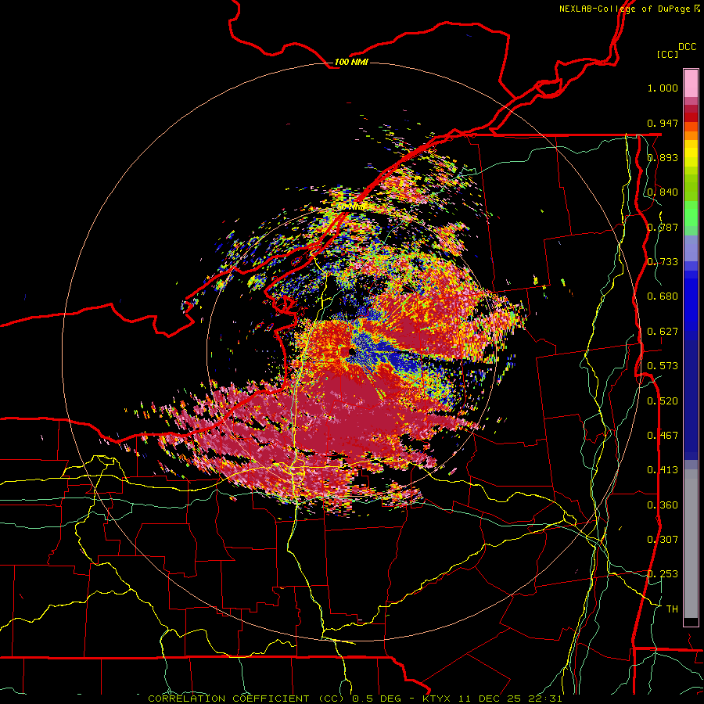704x704 pixels.
Task: Click the 0.947 legend value
Action: tap(663, 123)
